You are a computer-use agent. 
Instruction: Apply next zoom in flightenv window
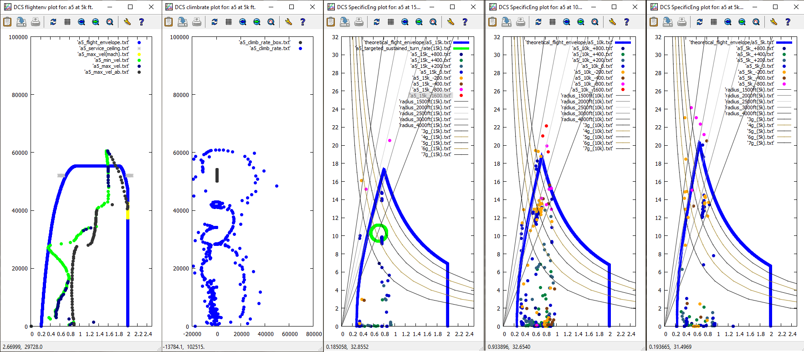point(96,22)
